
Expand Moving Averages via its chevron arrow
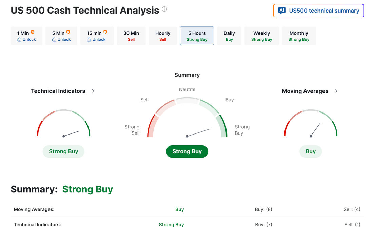tap(336, 91)
